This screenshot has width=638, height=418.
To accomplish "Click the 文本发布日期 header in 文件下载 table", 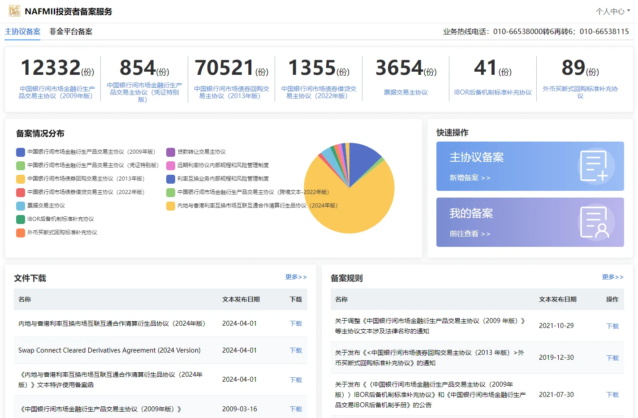I will pos(241,299).
